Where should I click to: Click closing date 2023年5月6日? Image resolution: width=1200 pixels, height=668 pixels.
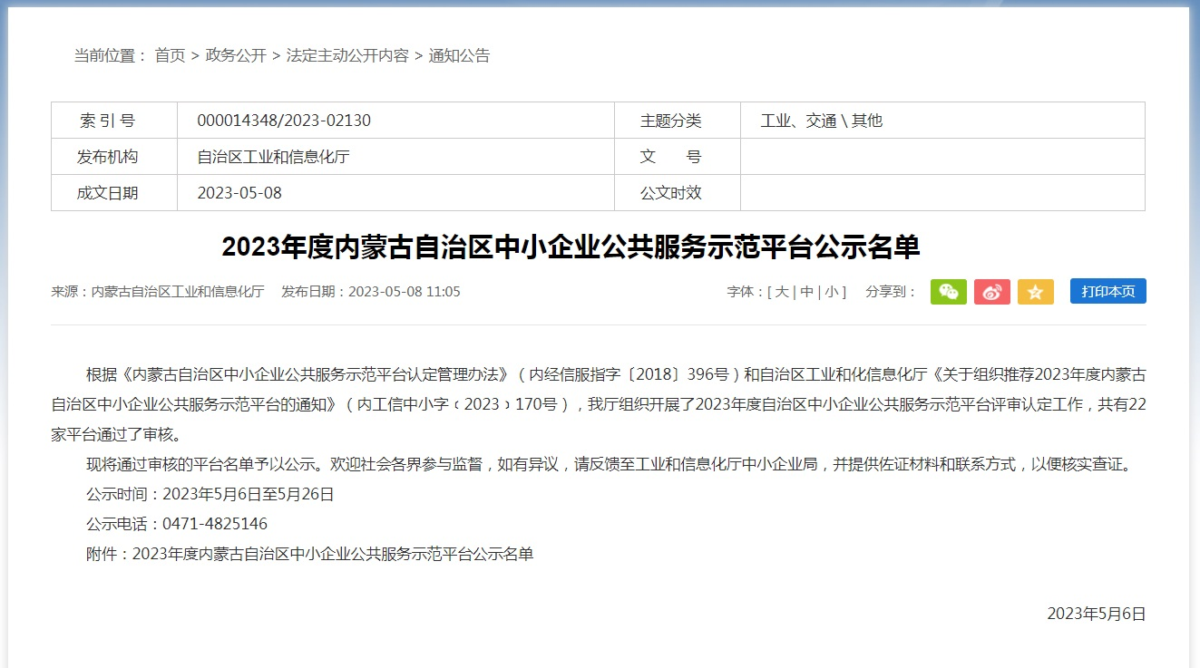click(1097, 614)
